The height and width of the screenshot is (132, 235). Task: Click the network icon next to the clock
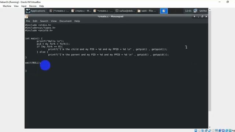[195, 11]
